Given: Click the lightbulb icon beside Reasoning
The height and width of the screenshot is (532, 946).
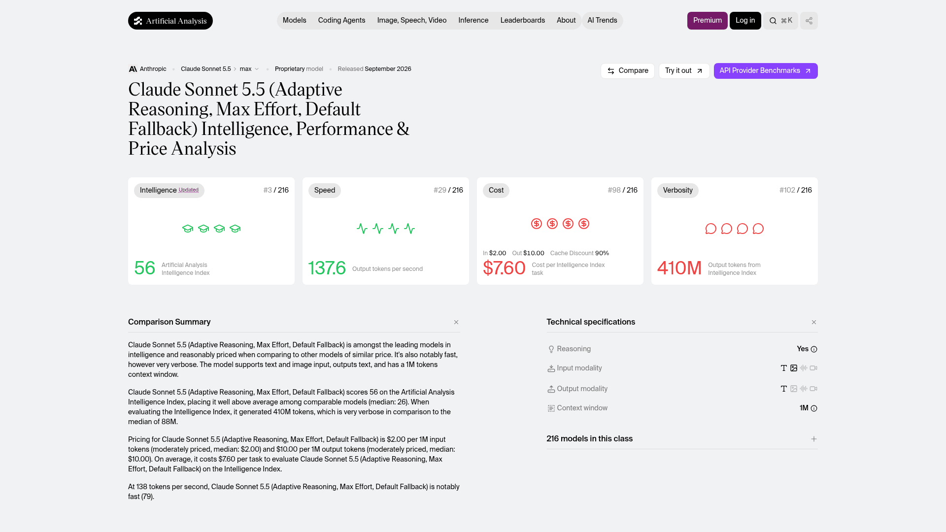Looking at the screenshot, I should coord(551,349).
